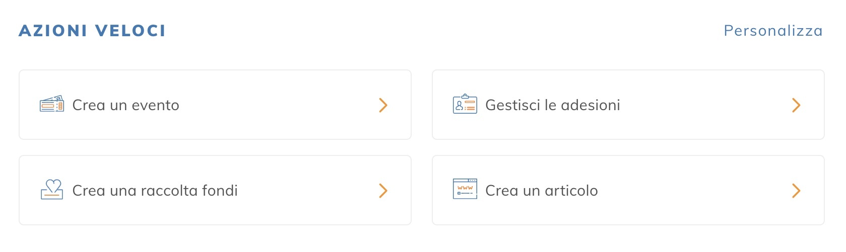
Task: Click the heart donation box icon
Action: point(52,190)
